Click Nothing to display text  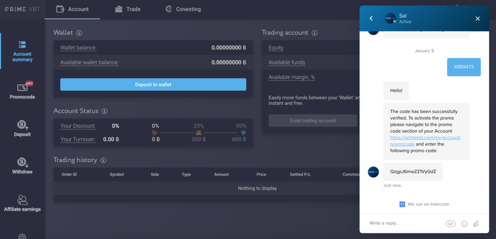[257, 188]
